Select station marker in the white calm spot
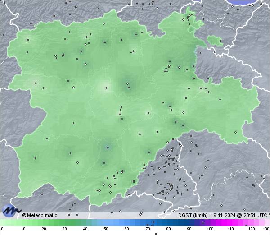This screenshot has width=270, height=235. pyautogui.click(x=106, y=88)
